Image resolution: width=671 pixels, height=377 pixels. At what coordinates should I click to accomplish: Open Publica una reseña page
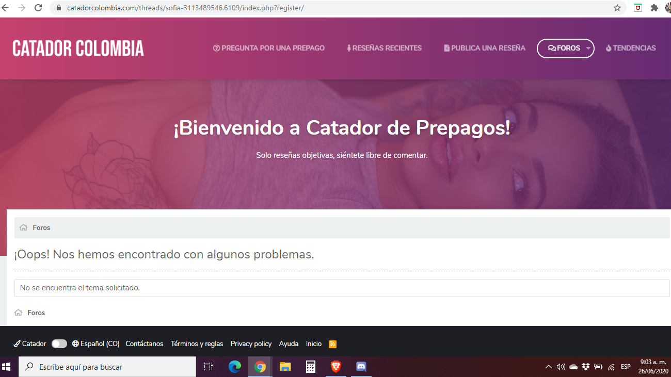[485, 48]
